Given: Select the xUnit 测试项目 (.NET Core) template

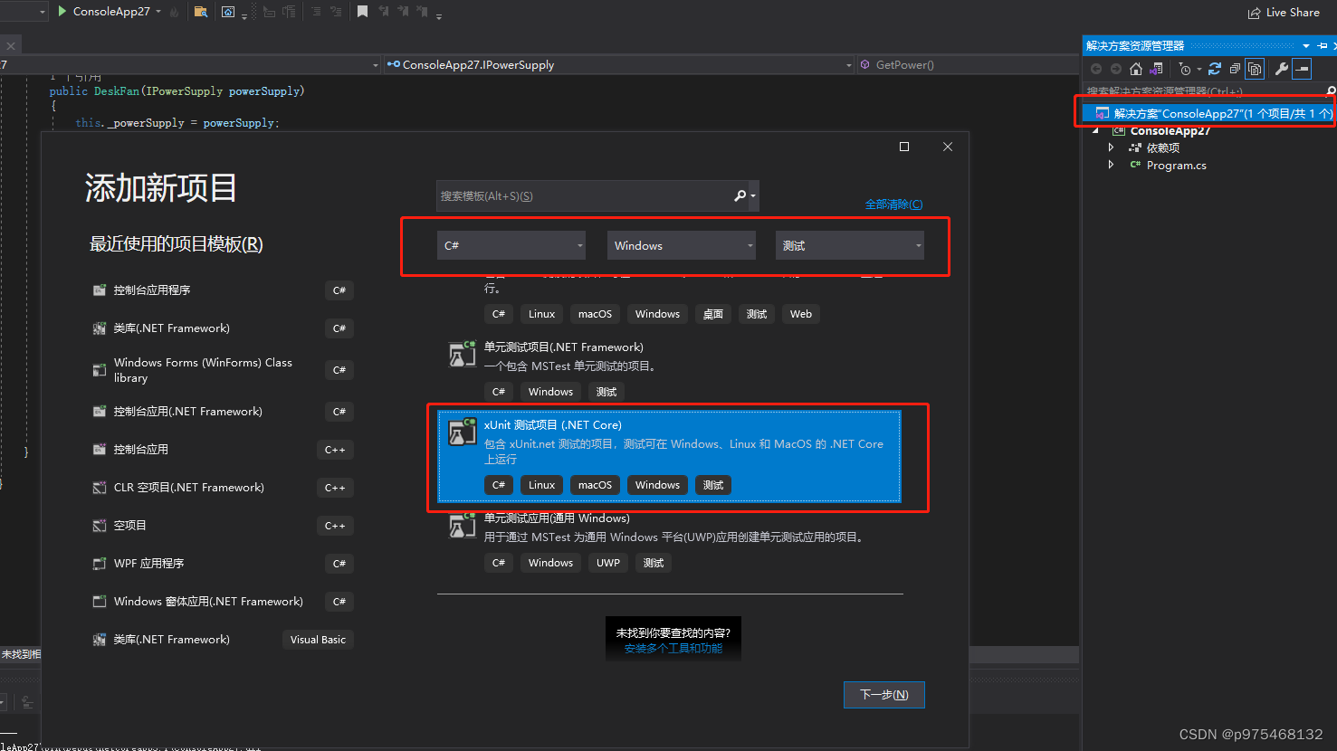Looking at the screenshot, I should 669,456.
